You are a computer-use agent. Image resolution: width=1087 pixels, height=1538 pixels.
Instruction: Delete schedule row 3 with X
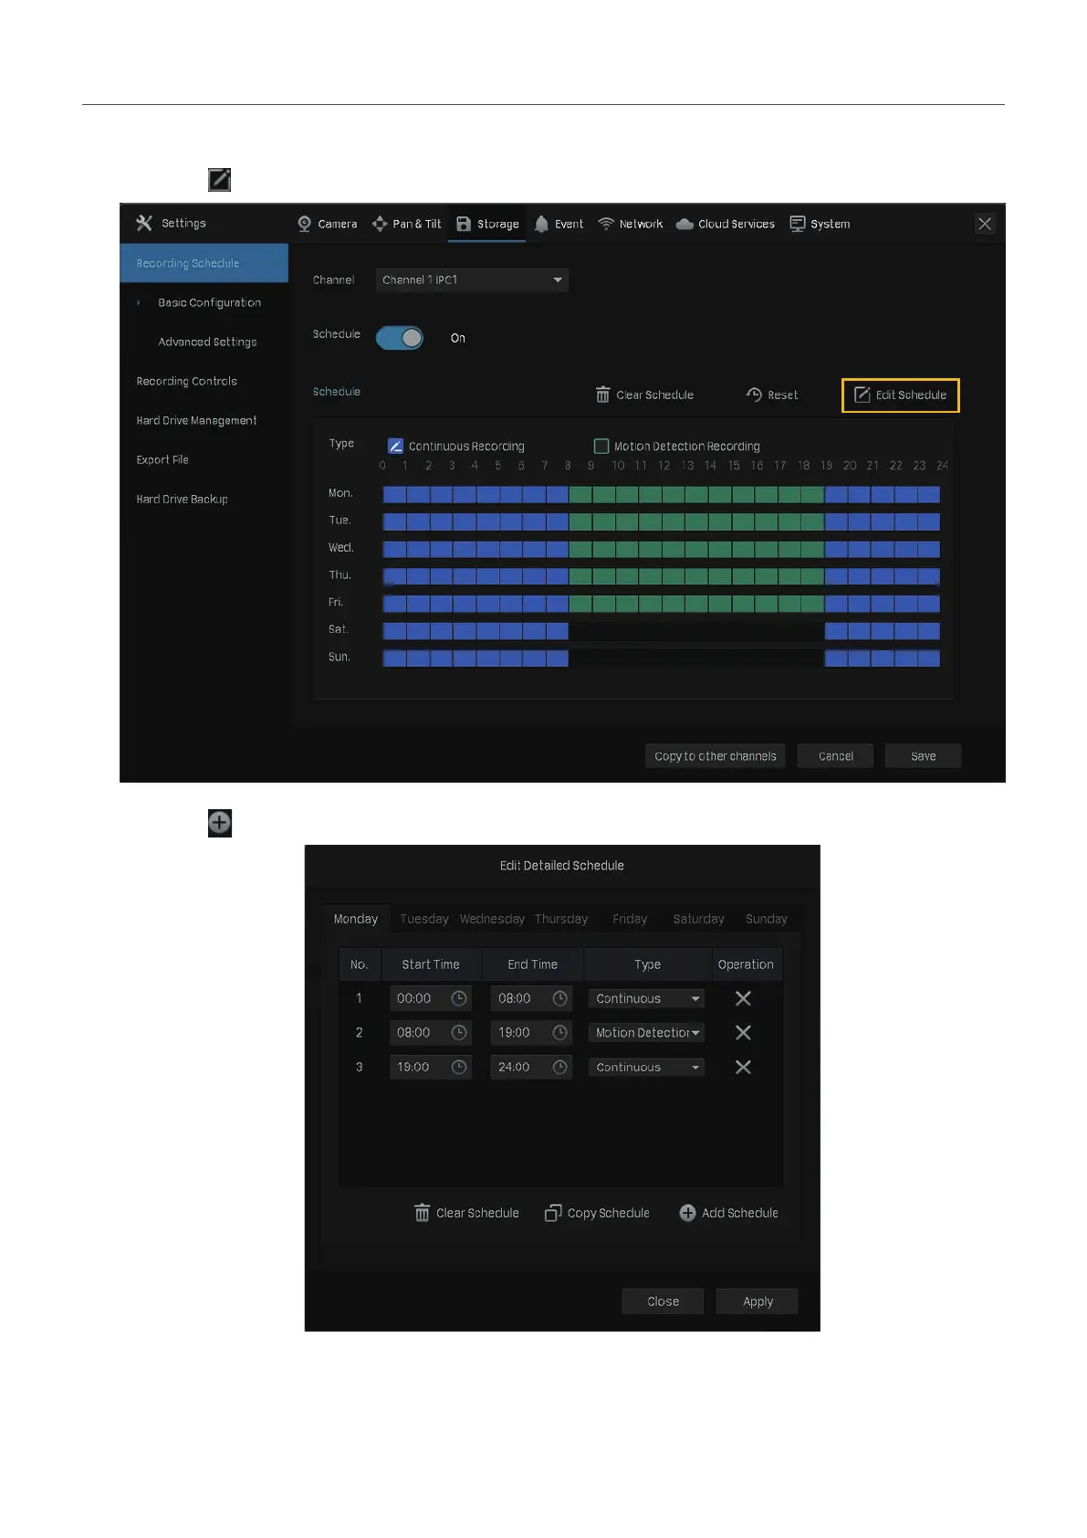(743, 1067)
